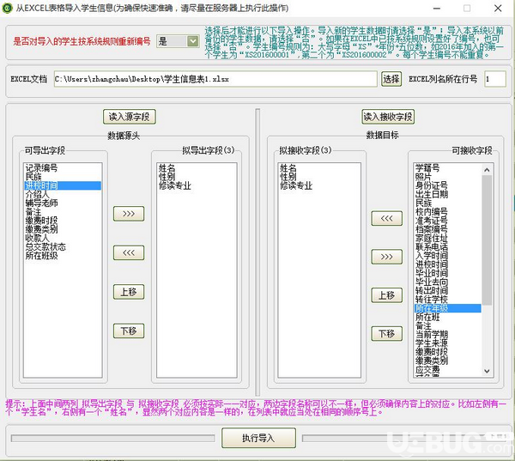515x461 pixels.
Task: Select 身份证号 in 可接收字段 list
Action: [448, 185]
